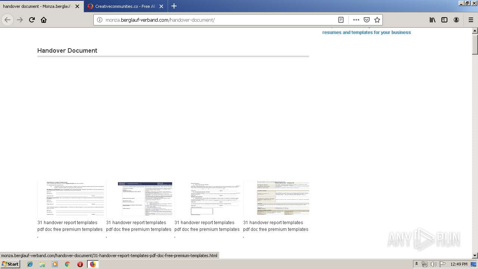The image size is (478, 269).
Task: Click the page scrollbar up arrow
Action: [x=475, y=31]
